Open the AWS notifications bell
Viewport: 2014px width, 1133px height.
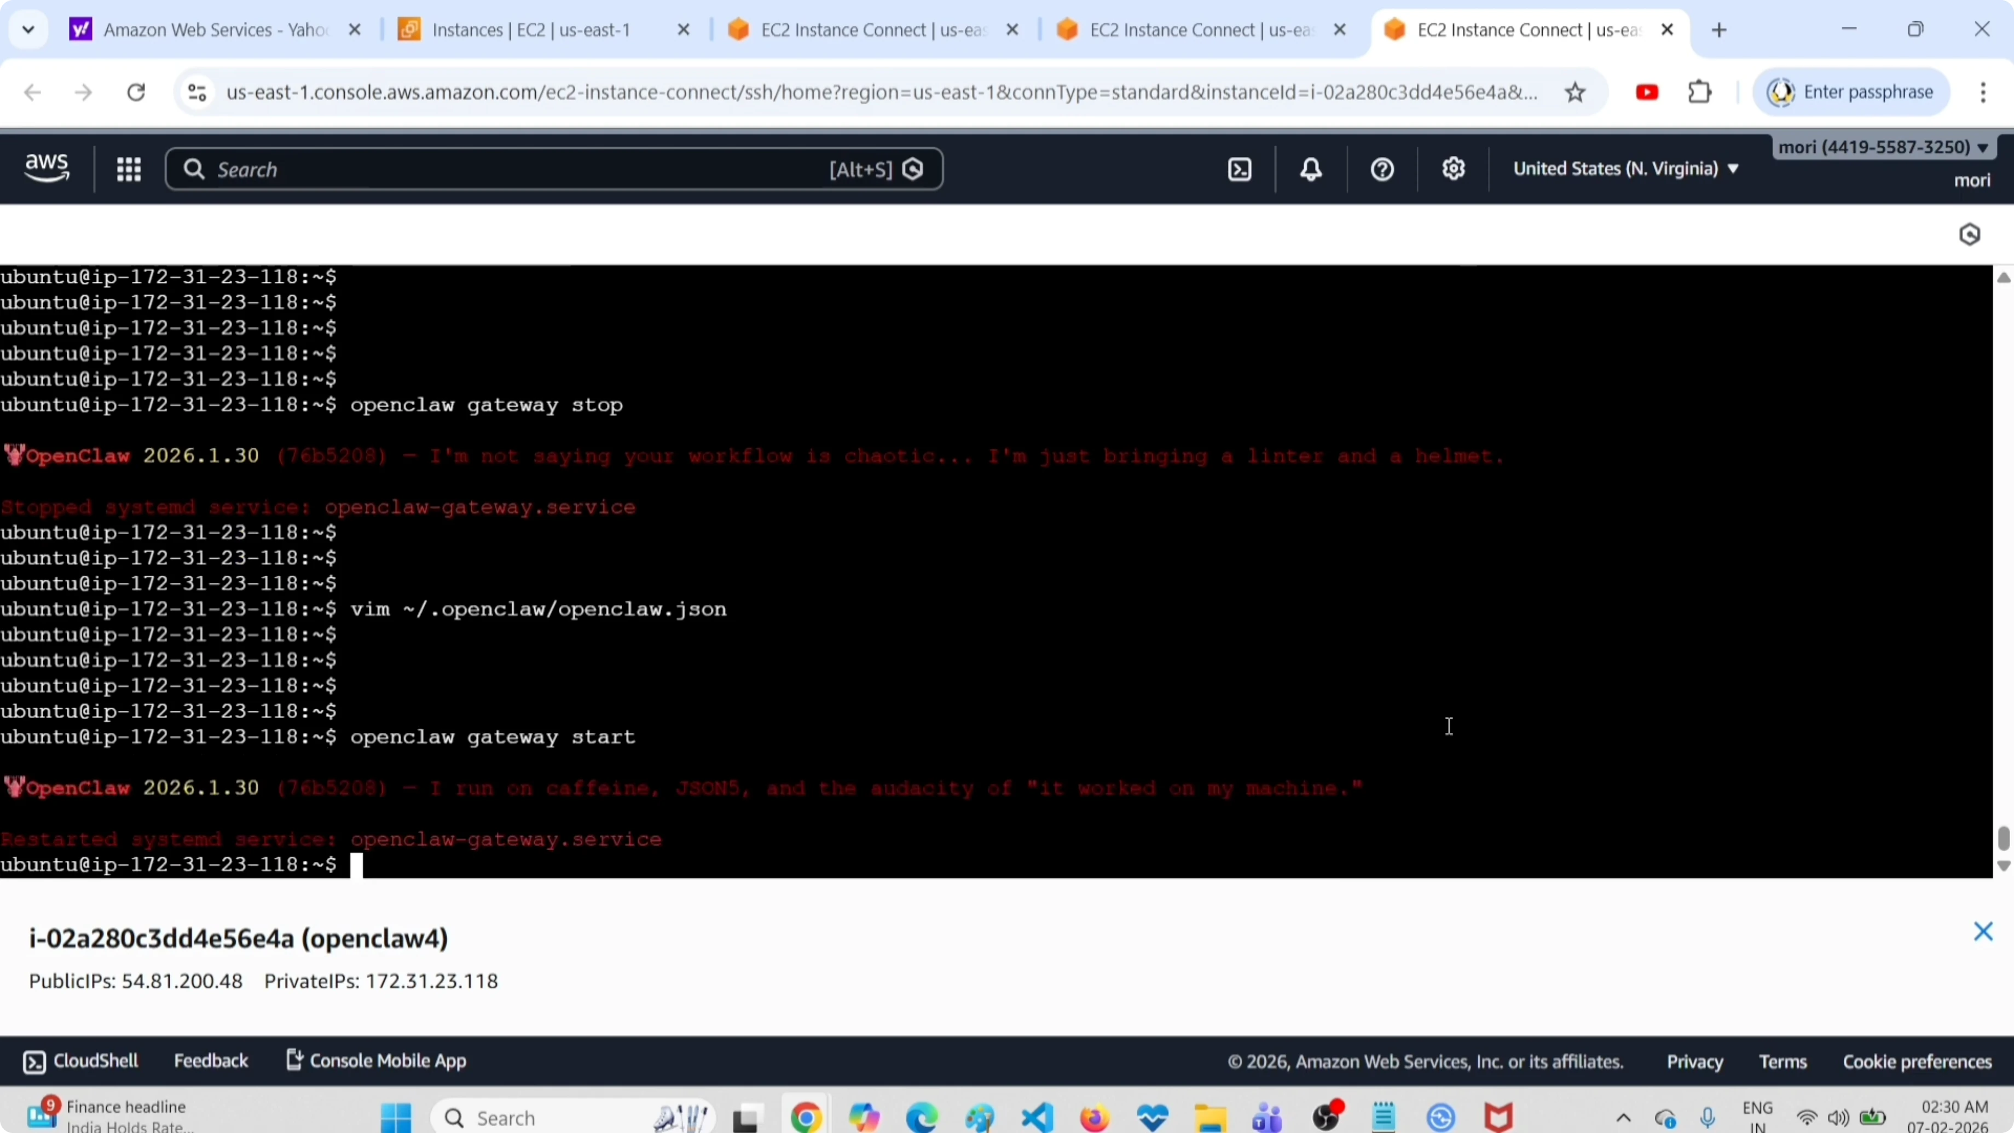[1311, 169]
